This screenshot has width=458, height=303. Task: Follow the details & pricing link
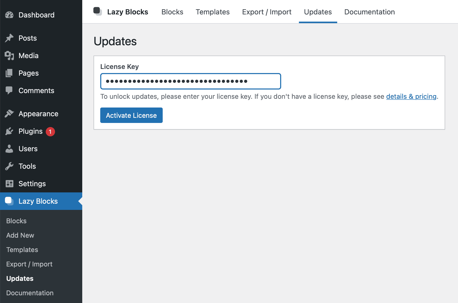click(x=411, y=96)
